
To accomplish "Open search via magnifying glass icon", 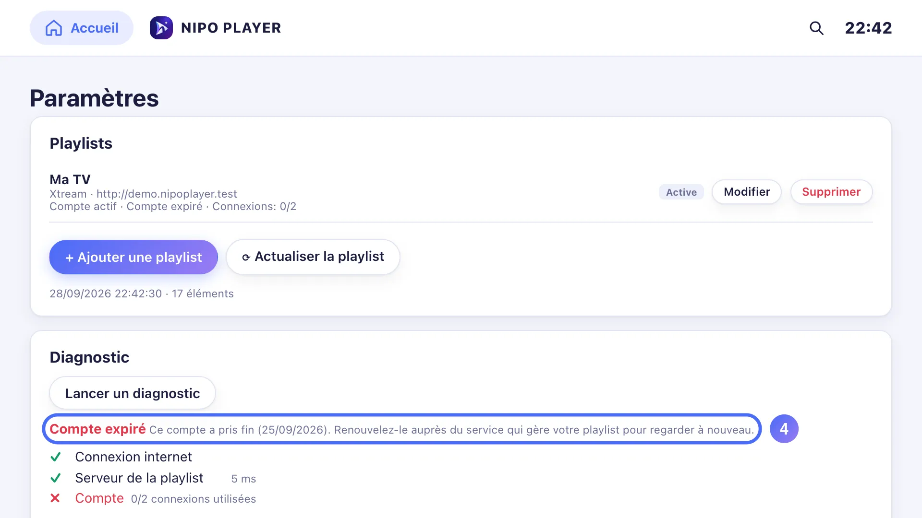I will tap(816, 28).
